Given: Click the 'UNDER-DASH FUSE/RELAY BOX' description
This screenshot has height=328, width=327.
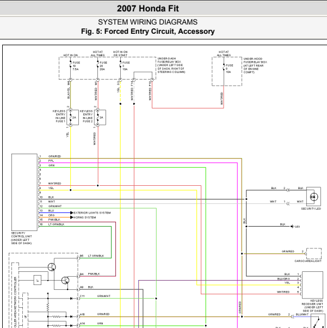Looking at the screenshot, I should [171, 65].
